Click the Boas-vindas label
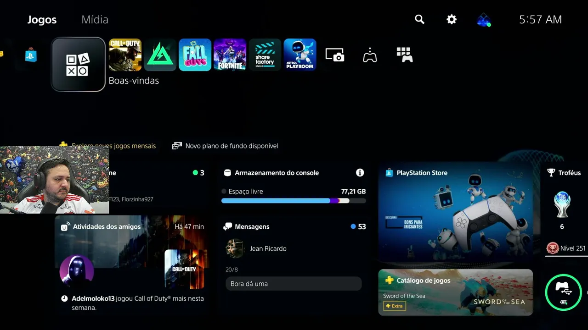The image size is (588, 330). (x=134, y=81)
